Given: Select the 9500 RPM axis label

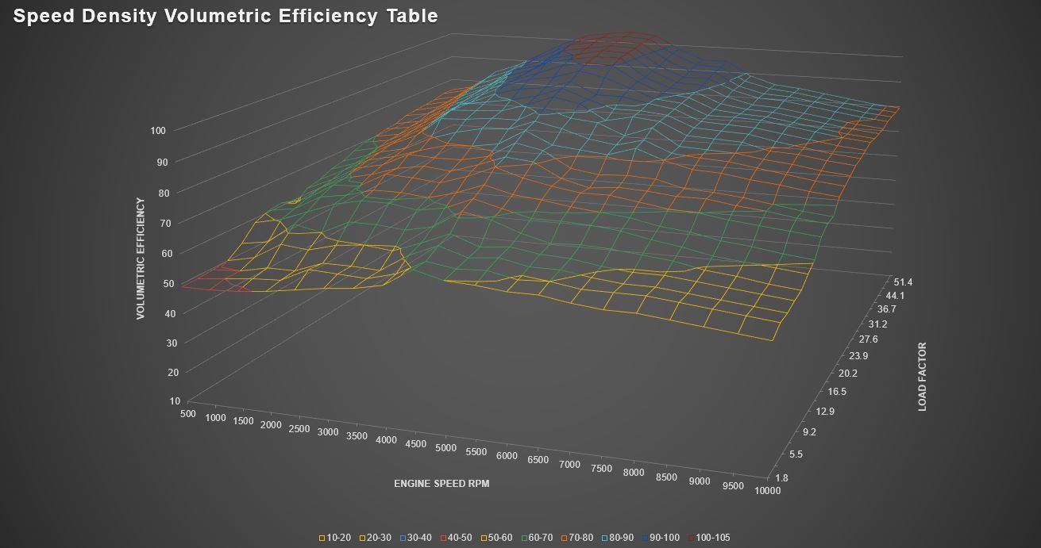Looking at the screenshot, I should [732, 485].
